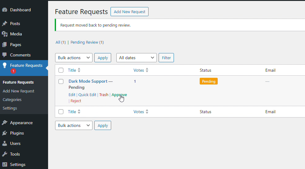The width and height of the screenshot is (305, 169).
Task: Check the Dark Mode Support row checkbox
Action: coord(61,81)
